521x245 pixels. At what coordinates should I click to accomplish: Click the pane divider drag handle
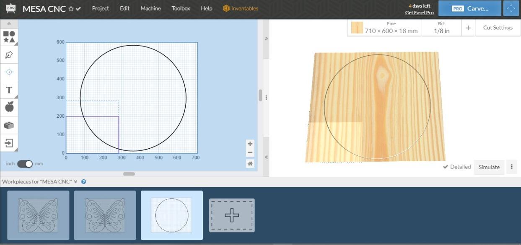[266, 98]
